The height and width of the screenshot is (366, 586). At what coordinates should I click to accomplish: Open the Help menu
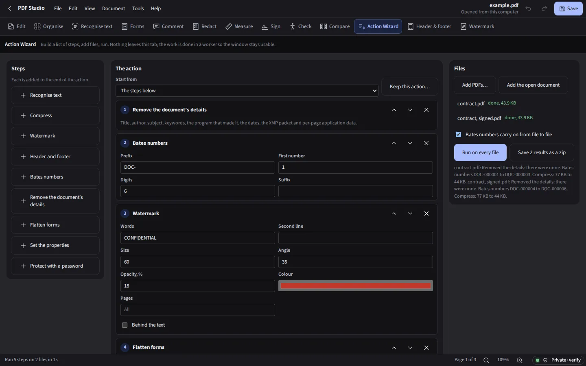(x=156, y=9)
